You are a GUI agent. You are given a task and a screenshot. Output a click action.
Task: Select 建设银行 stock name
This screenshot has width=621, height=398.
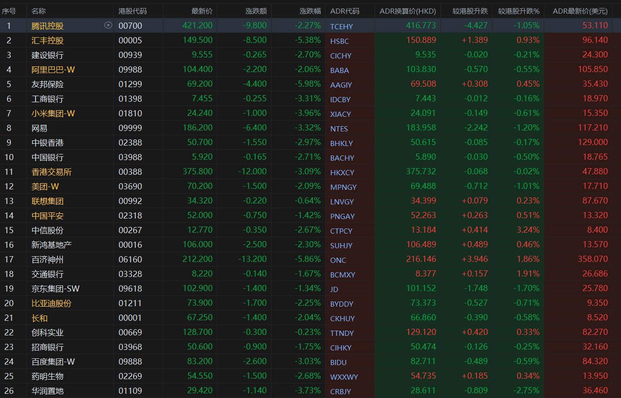click(48, 55)
